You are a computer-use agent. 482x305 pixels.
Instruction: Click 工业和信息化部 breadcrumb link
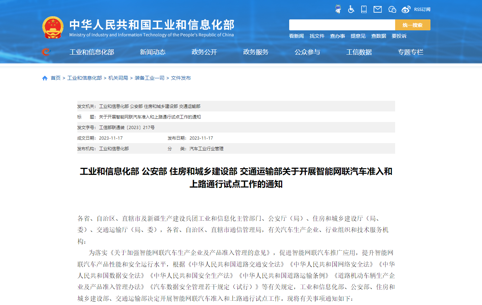85,78
